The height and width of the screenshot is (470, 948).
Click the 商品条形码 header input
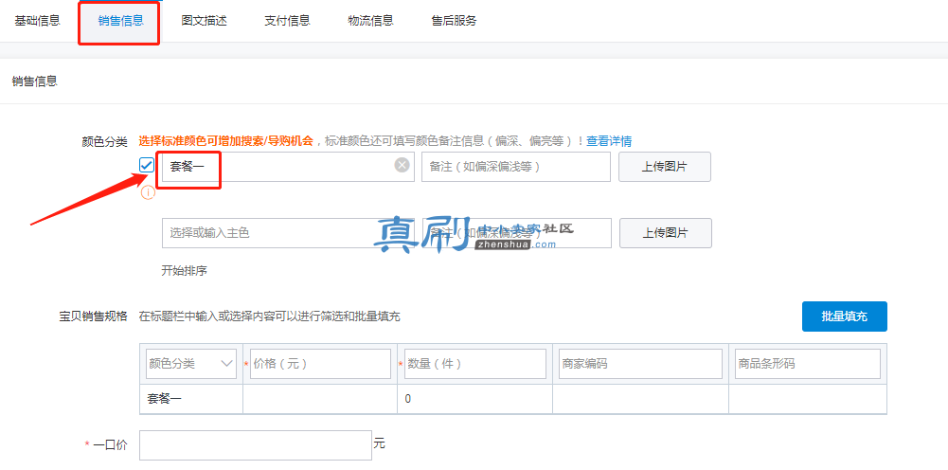(808, 364)
